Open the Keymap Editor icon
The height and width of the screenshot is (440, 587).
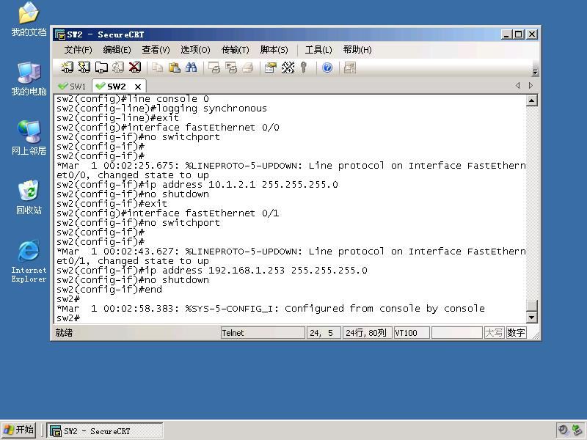(x=288, y=67)
